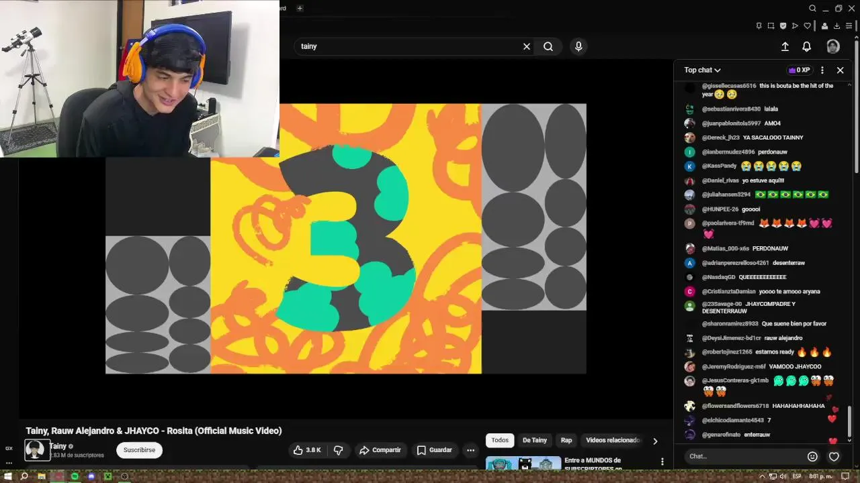The image size is (860, 483).
Task: Switch the ESP keyboard language indicator
Action: [x=796, y=476]
